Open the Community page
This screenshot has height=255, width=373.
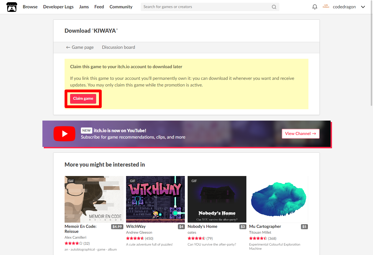[121, 7]
